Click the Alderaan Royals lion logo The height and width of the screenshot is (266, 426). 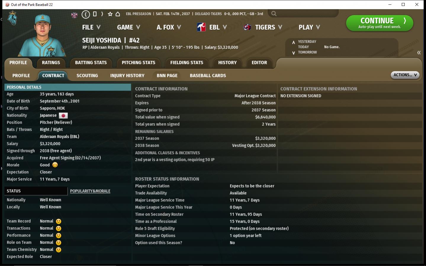click(x=12, y=18)
